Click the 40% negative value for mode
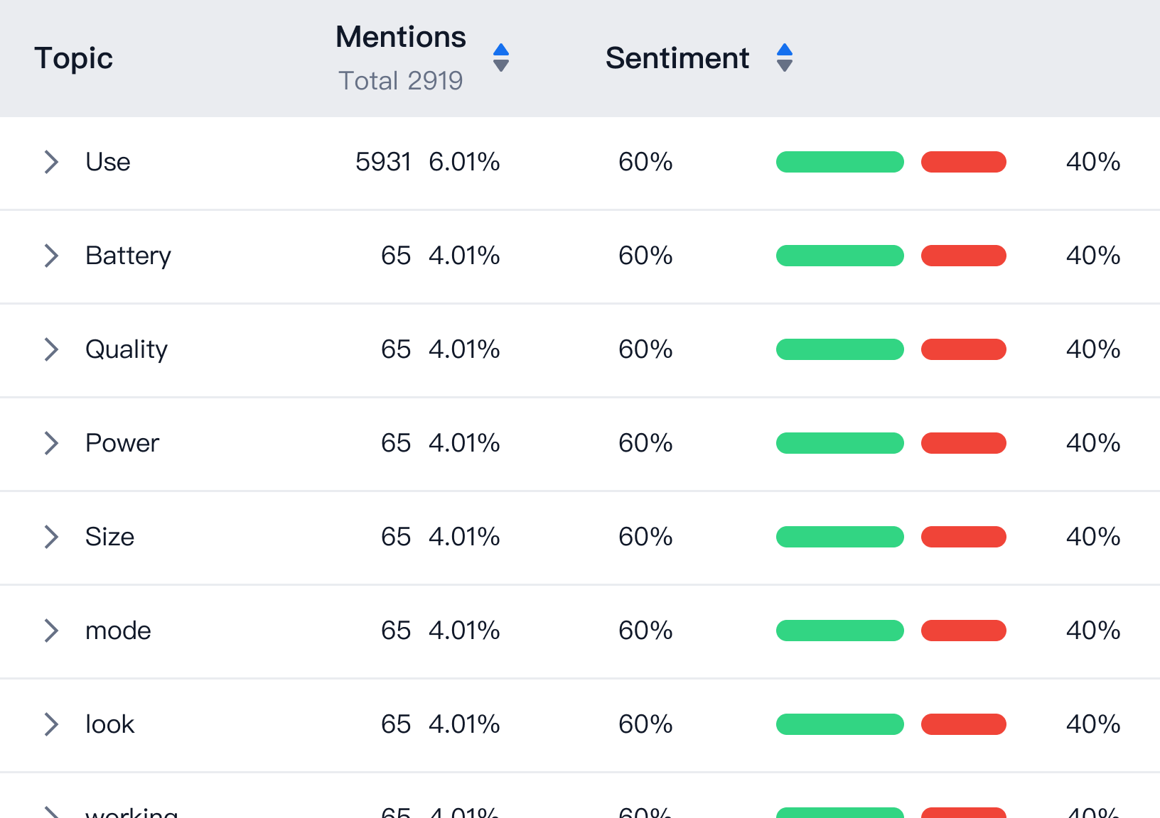The height and width of the screenshot is (818, 1160). tap(1092, 631)
